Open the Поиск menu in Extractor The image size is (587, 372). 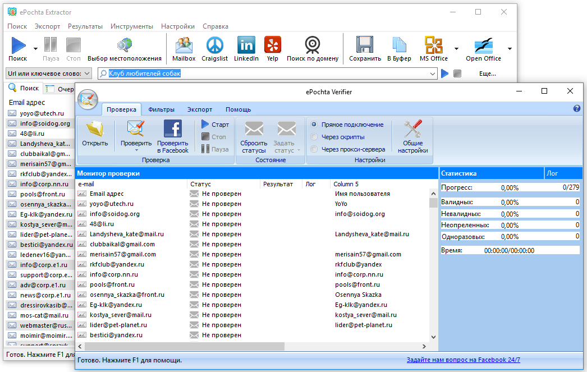coord(17,26)
